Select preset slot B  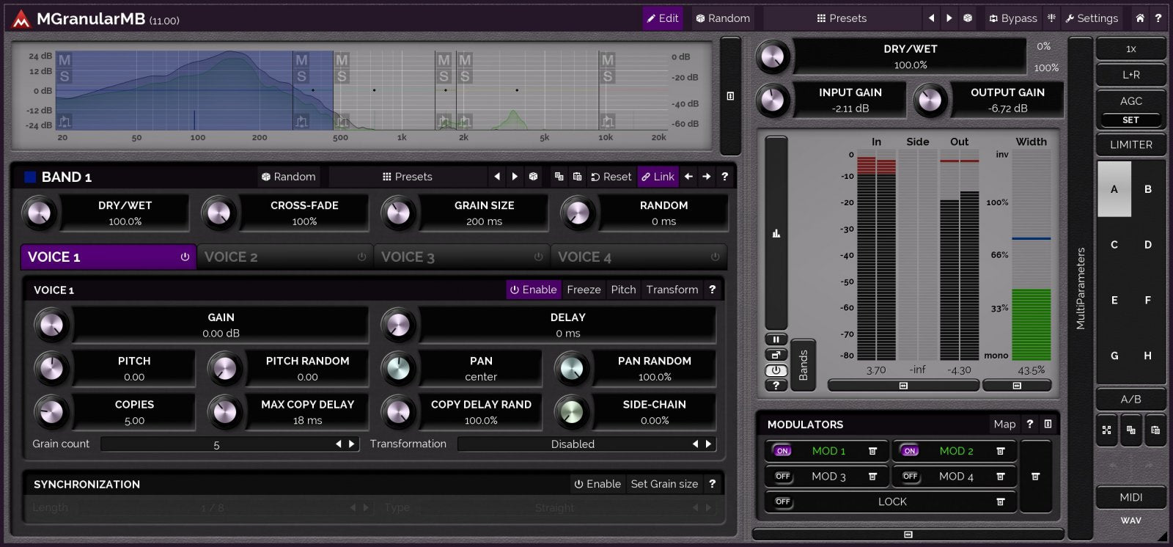1147,189
